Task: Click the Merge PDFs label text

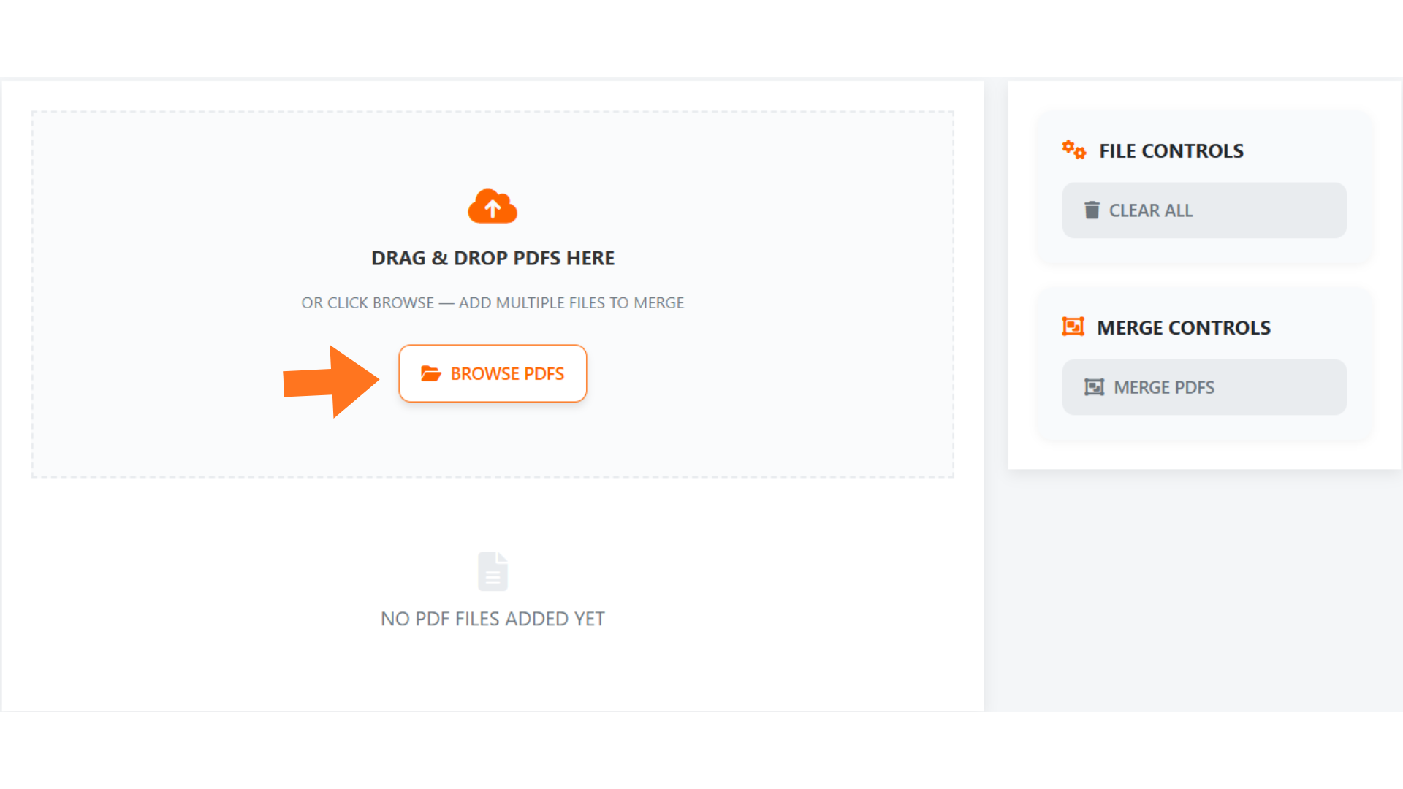Action: point(1163,387)
